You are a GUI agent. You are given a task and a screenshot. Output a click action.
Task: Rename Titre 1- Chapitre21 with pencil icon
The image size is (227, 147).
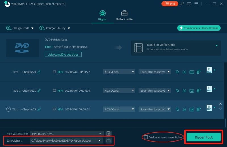point(39,91)
